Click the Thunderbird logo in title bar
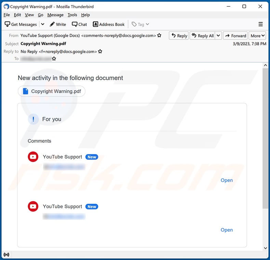Image resolution: width=270 pixels, height=260 pixels. coord(6,6)
